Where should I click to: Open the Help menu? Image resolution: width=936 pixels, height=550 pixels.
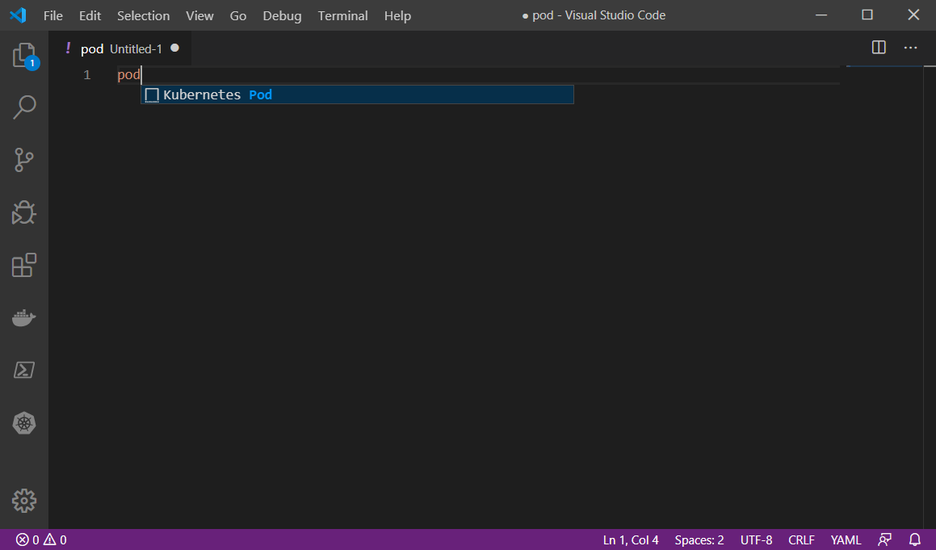pyautogui.click(x=397, y=15)
